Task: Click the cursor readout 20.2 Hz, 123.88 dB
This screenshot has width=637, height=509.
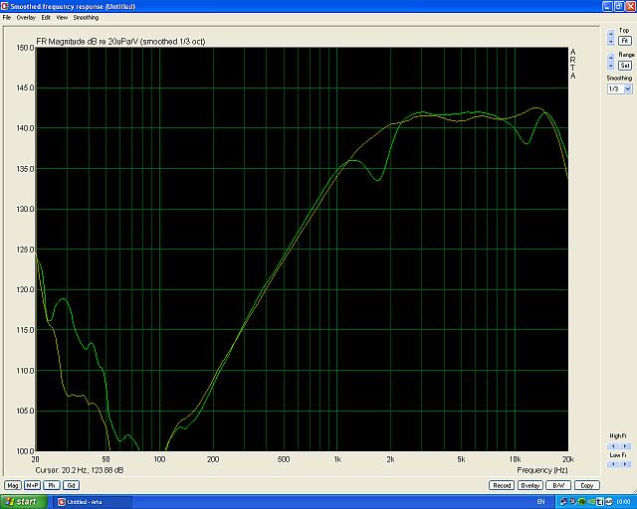Action: pyautogui.click(x=80, y=470)
